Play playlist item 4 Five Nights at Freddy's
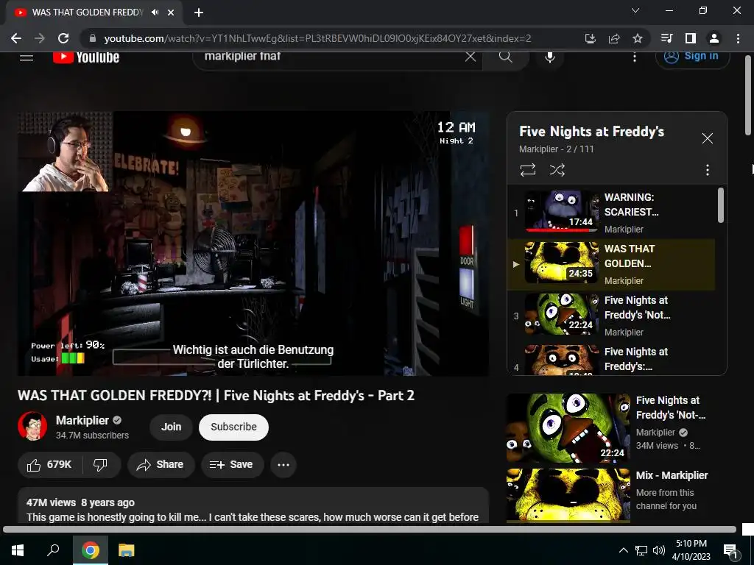This screenshot has width=754, height=565. tap(611, 359)
